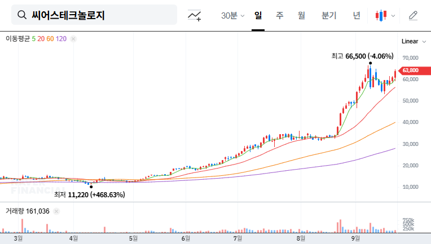Expand the chart type dropdown arrow

click(x=393, y=16)
